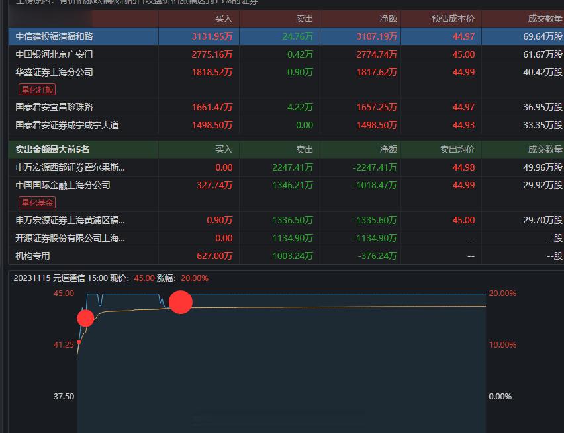The width and height of the screenshot is (564, 433).
Task: Click the 卖出均价 column header
Action: (457, 149)
